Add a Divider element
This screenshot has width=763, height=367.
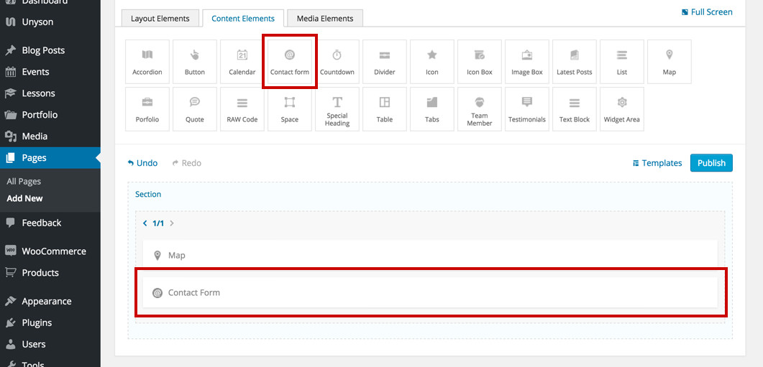(x=385, y=62)
